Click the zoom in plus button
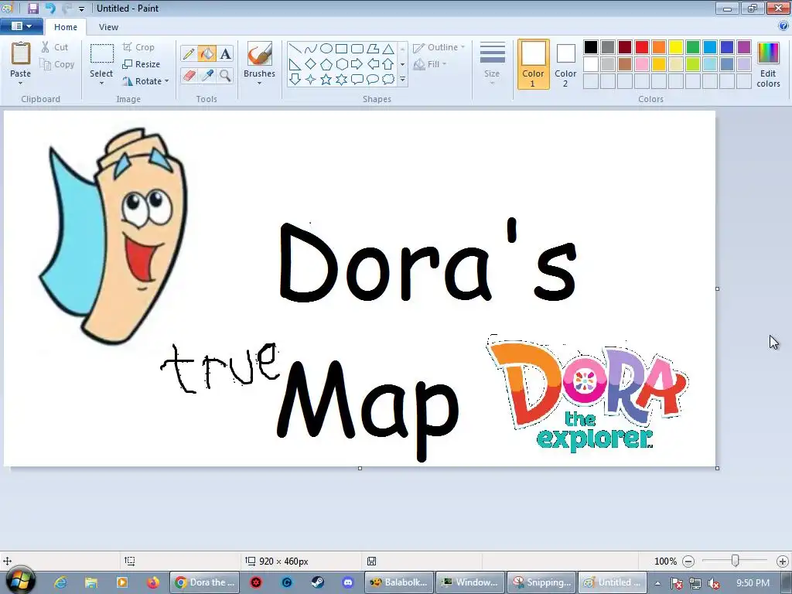Image resolution: width=792 pixels, height=594 pixels. [x=783, y=562]
